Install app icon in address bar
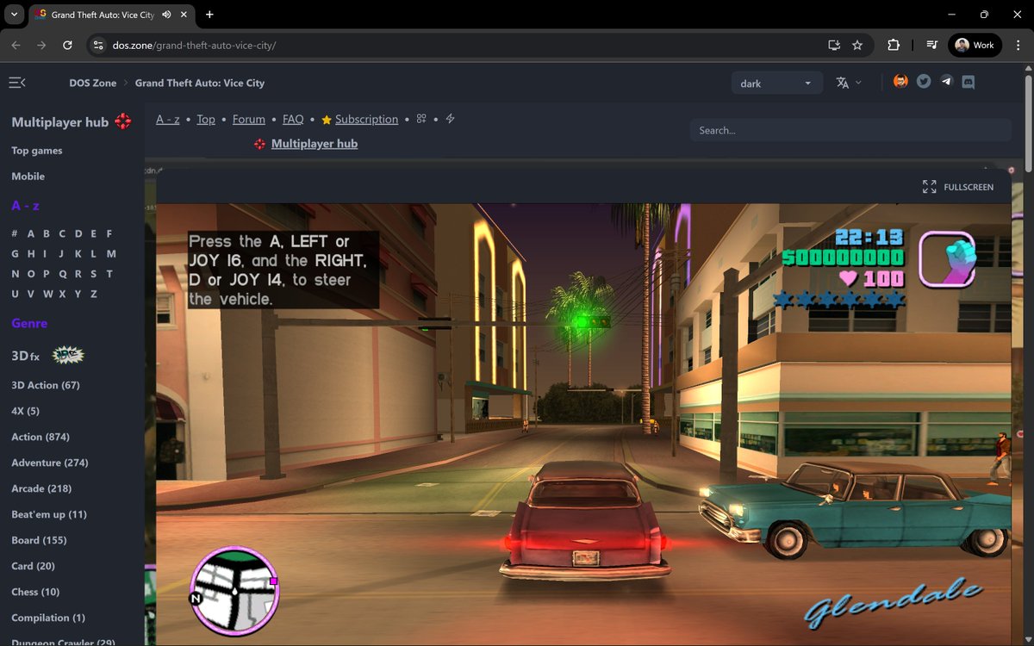 click(833, 45)
